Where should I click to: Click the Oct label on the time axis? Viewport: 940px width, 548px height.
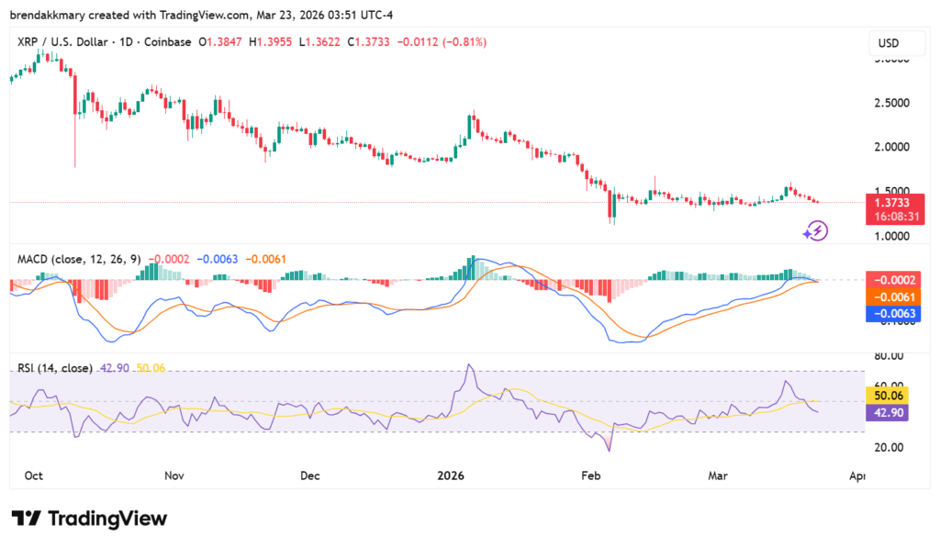pyautogui.click(x=33, y=476)
